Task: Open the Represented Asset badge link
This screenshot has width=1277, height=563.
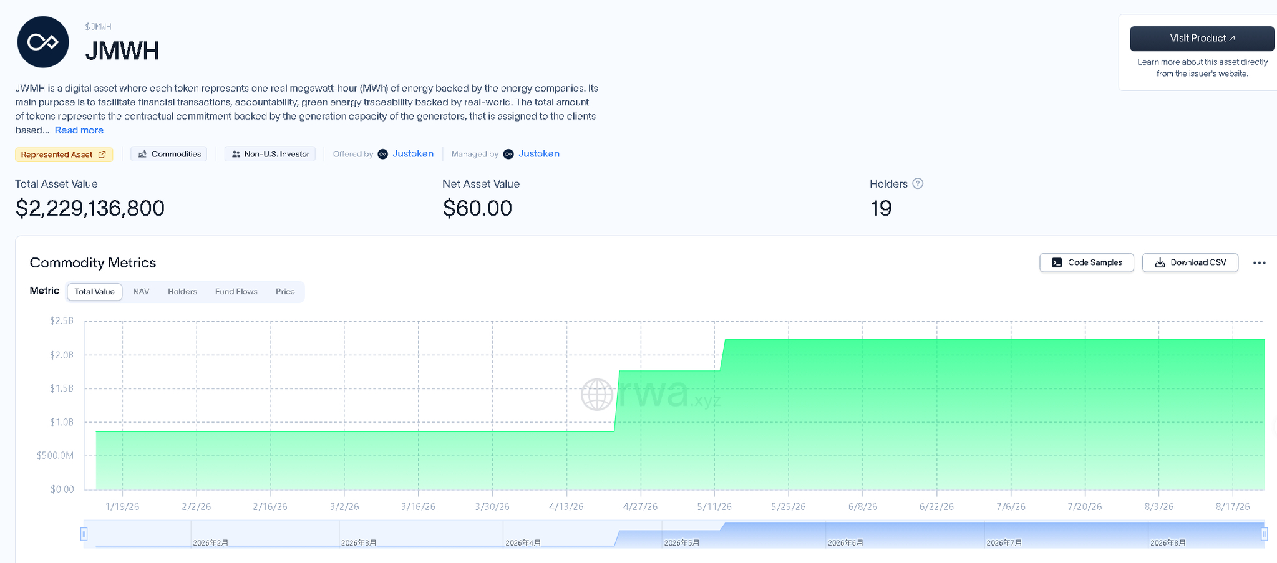Action: pos(64,155)
